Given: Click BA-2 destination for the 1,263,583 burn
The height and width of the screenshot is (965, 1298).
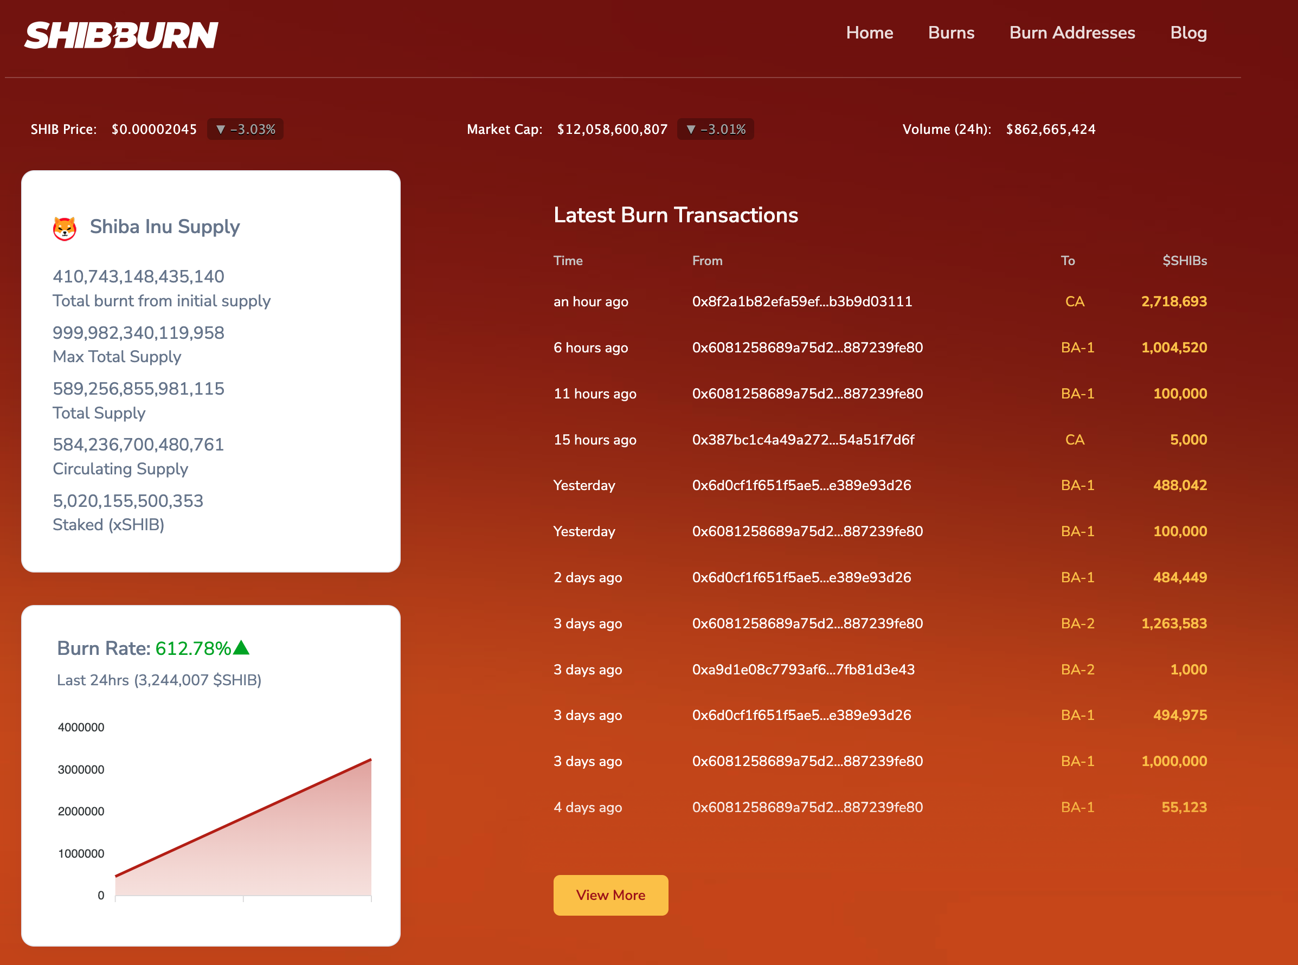Looking at the screenshot, I should pos(1077,623).
